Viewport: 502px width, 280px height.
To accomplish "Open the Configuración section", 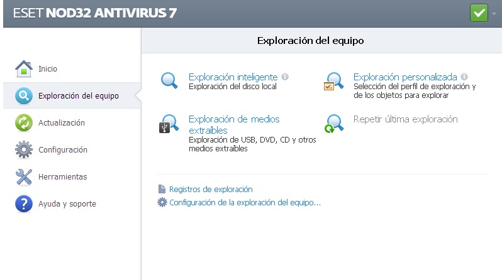I will [x=63, y=150].
